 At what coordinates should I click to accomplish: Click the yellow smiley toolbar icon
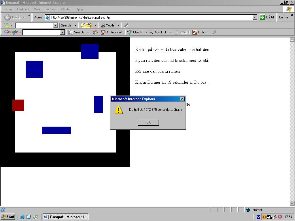pos(86,25)
